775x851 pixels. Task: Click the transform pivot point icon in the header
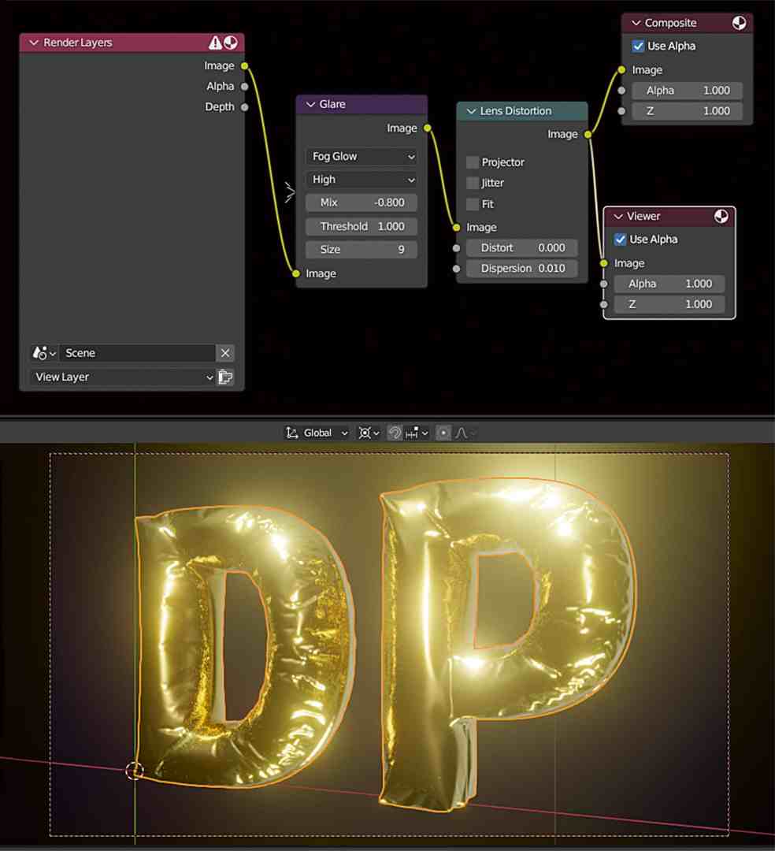click(x=365, y=432)
